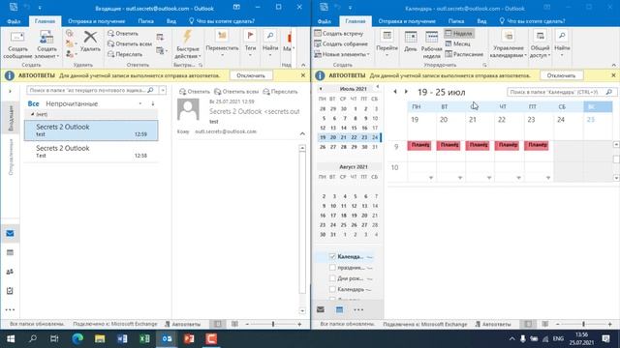Open People view in Mail window sidebar
This screenshot has width=620, height=348.
click(x=10, y=272)
